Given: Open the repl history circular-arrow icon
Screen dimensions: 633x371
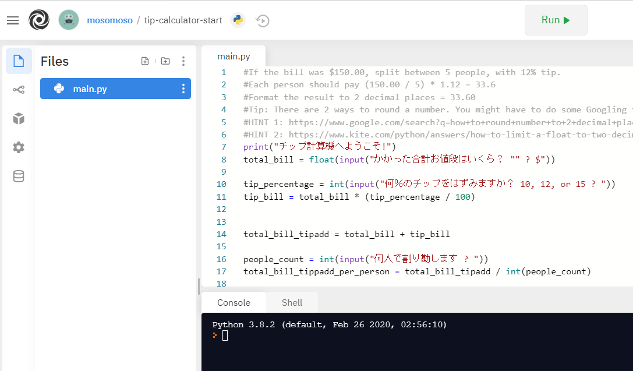Looking at the screenshot, I should tap(262, 20).
